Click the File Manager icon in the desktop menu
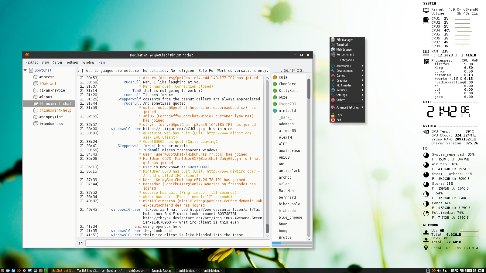The height and width of the screenshot is (273, 486). pyautogui.click(x=333, y=40)
